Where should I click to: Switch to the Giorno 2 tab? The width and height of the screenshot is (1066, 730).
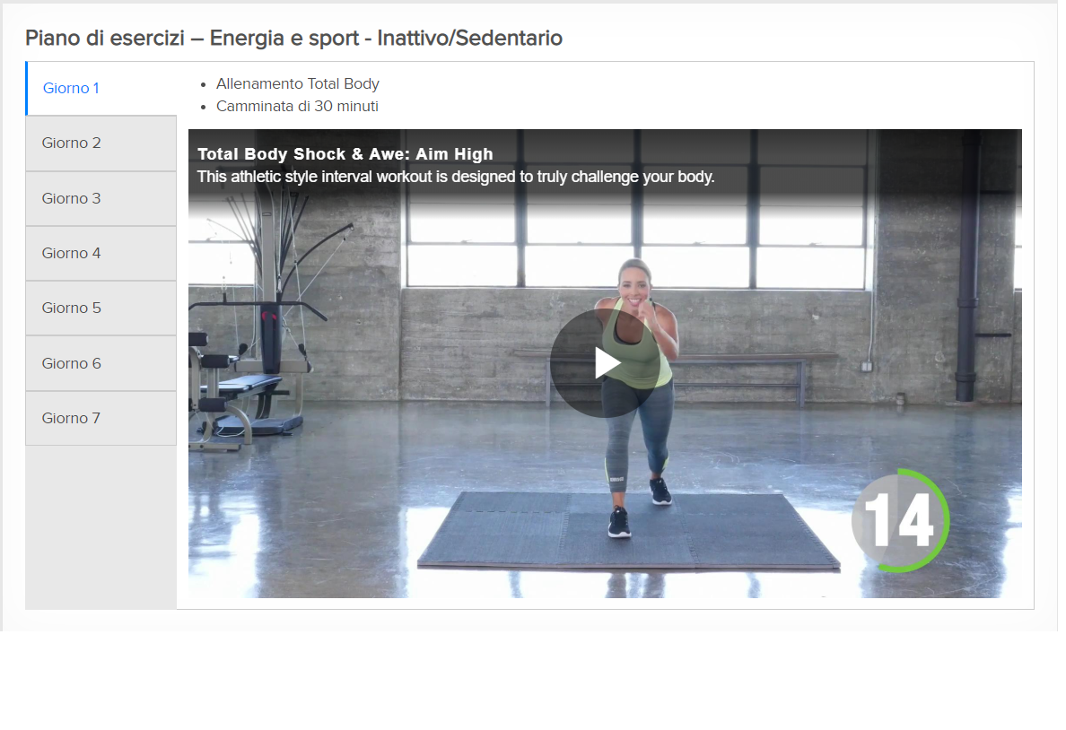click(x=101, y=143)
